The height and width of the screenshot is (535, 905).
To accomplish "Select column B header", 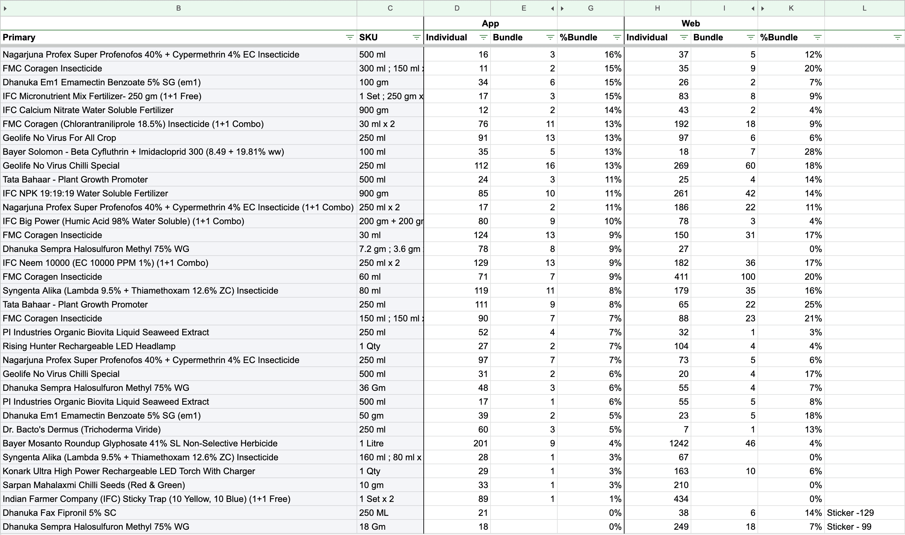I will pos(179,8).
